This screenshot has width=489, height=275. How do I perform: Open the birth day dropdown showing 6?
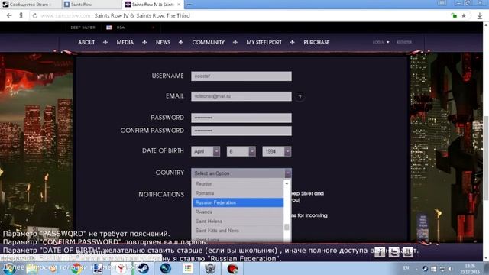pos(241,151)
